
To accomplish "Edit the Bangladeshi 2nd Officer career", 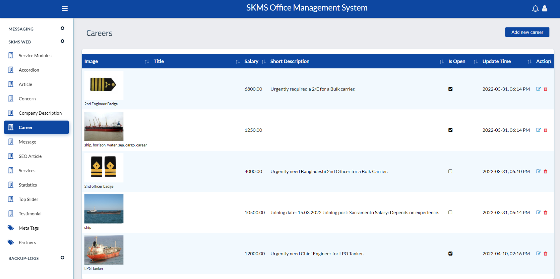I will tap(538, 171).
